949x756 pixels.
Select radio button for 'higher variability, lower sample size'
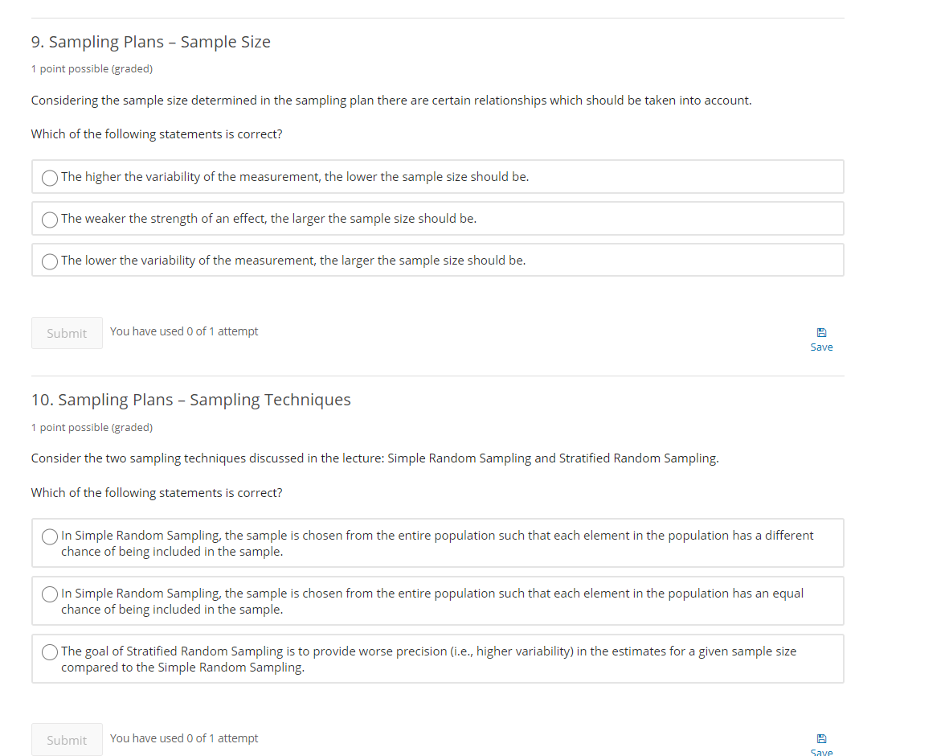49,178
